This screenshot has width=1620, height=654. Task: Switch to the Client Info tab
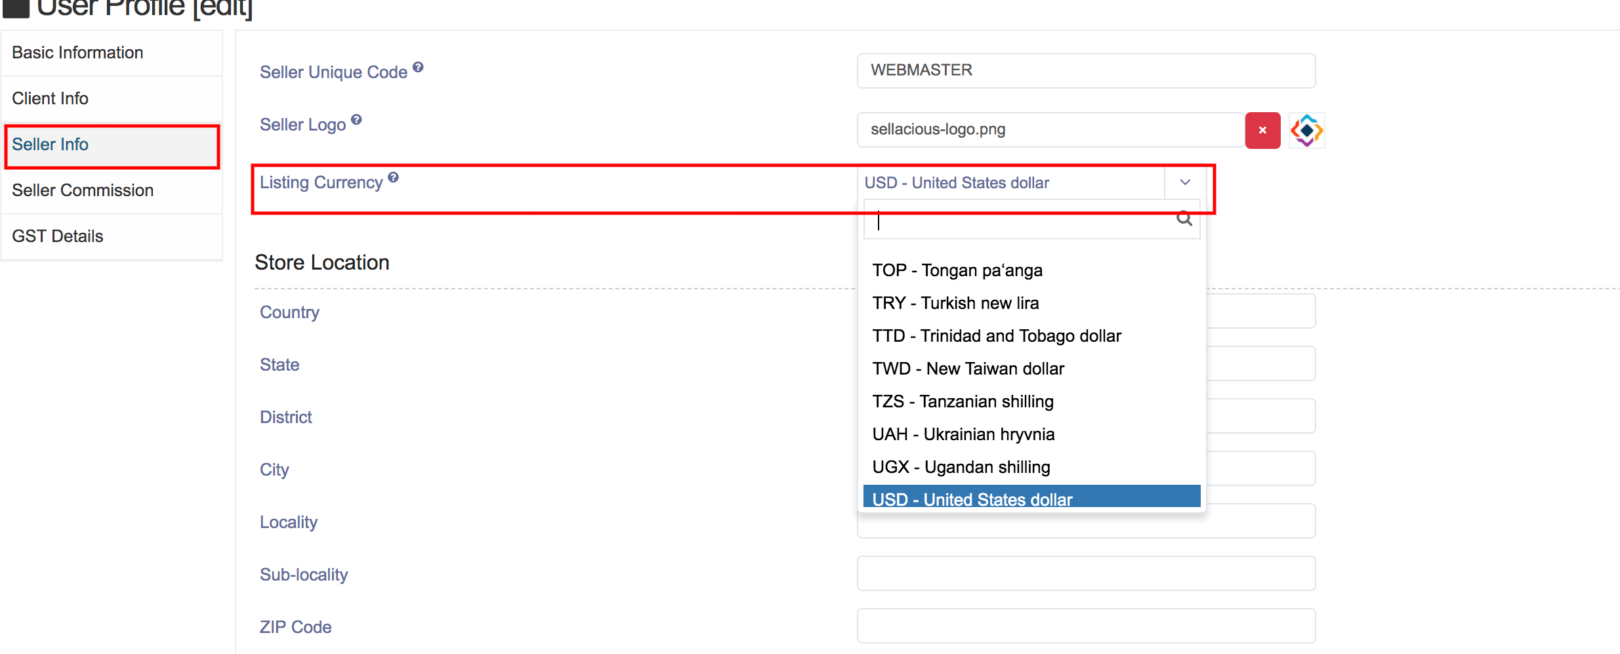[50, 98]
